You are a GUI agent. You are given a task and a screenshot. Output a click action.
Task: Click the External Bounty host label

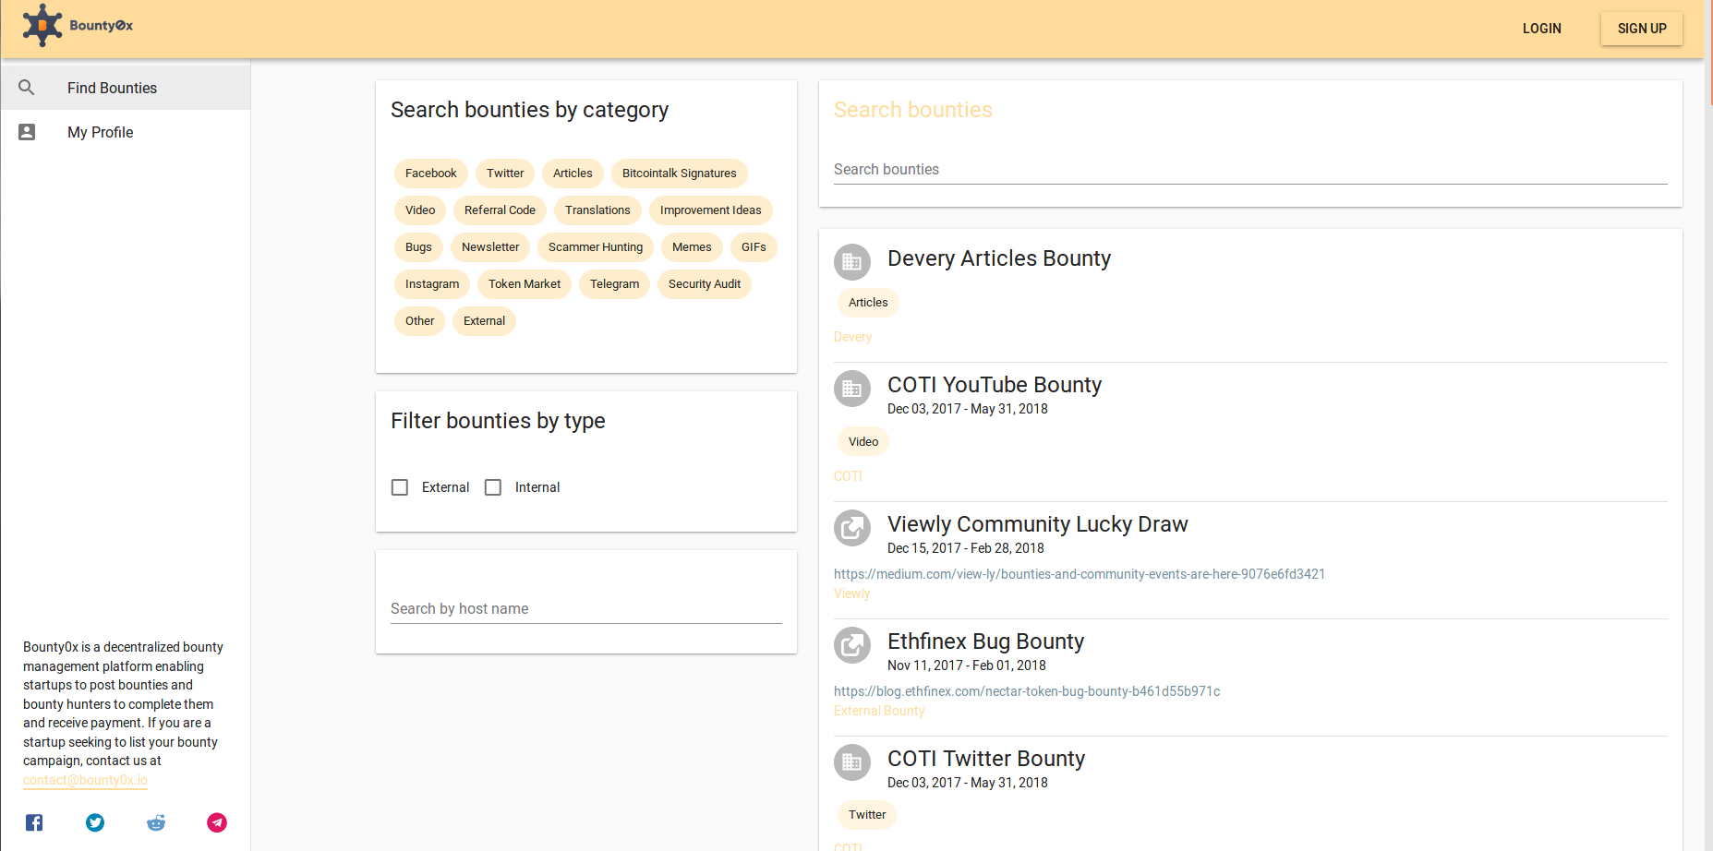coord(879,711)
